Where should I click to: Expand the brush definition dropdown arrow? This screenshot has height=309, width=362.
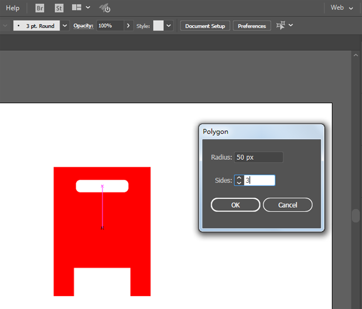click(65, 26)
